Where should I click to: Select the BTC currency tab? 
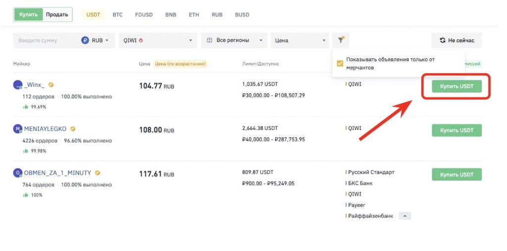click(118, 15)
